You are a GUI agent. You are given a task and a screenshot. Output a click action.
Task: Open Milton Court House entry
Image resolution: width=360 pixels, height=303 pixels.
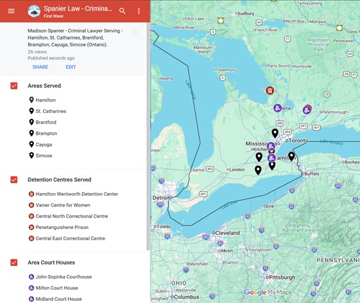click(53, 288)
